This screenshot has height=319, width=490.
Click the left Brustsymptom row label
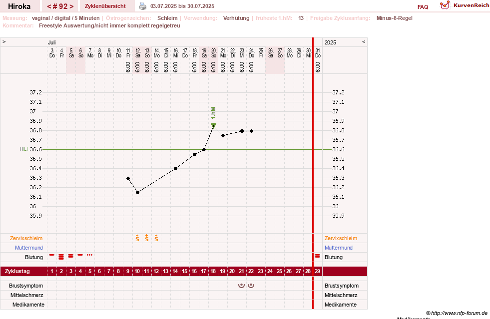coord(26,286)
